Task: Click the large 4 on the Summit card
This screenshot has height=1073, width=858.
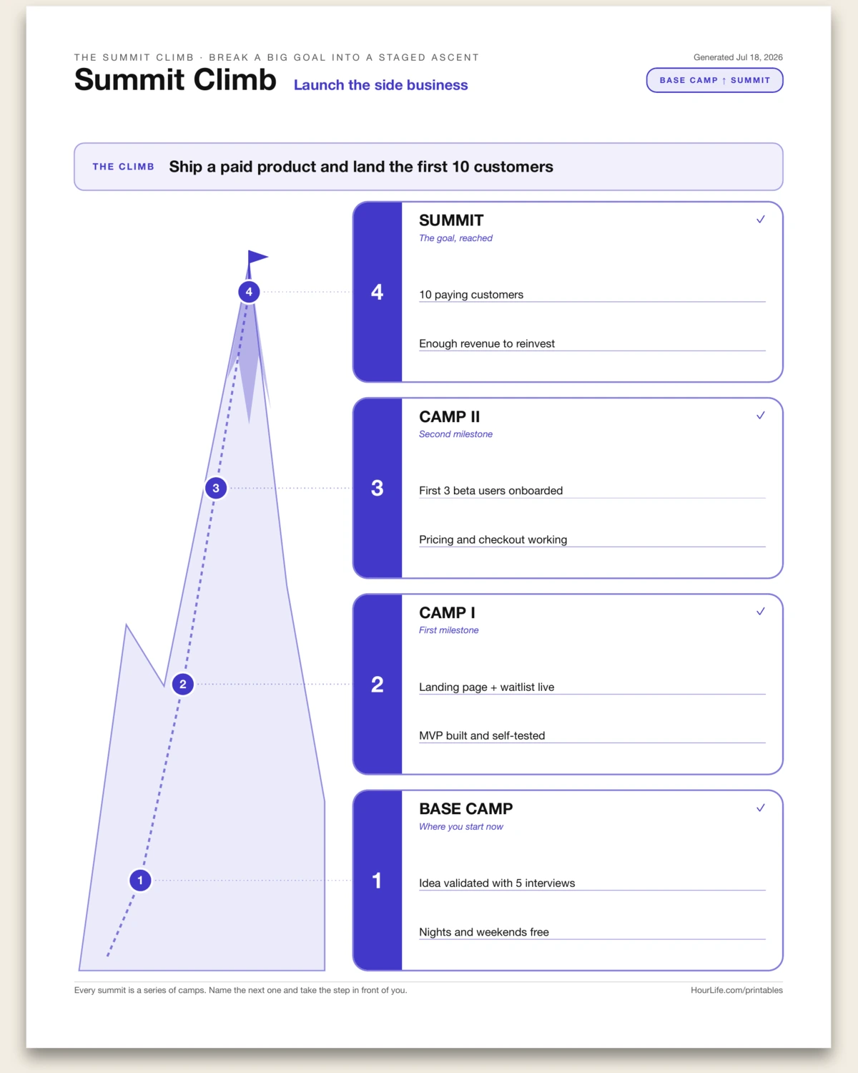Action: [377, 292]
